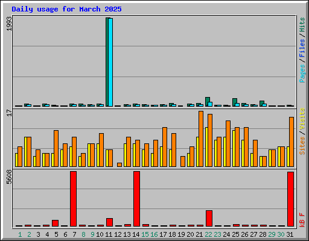Screen dimensions: 309x241
Task: Click the day 23 label on the axis
Action: point(217,234)
